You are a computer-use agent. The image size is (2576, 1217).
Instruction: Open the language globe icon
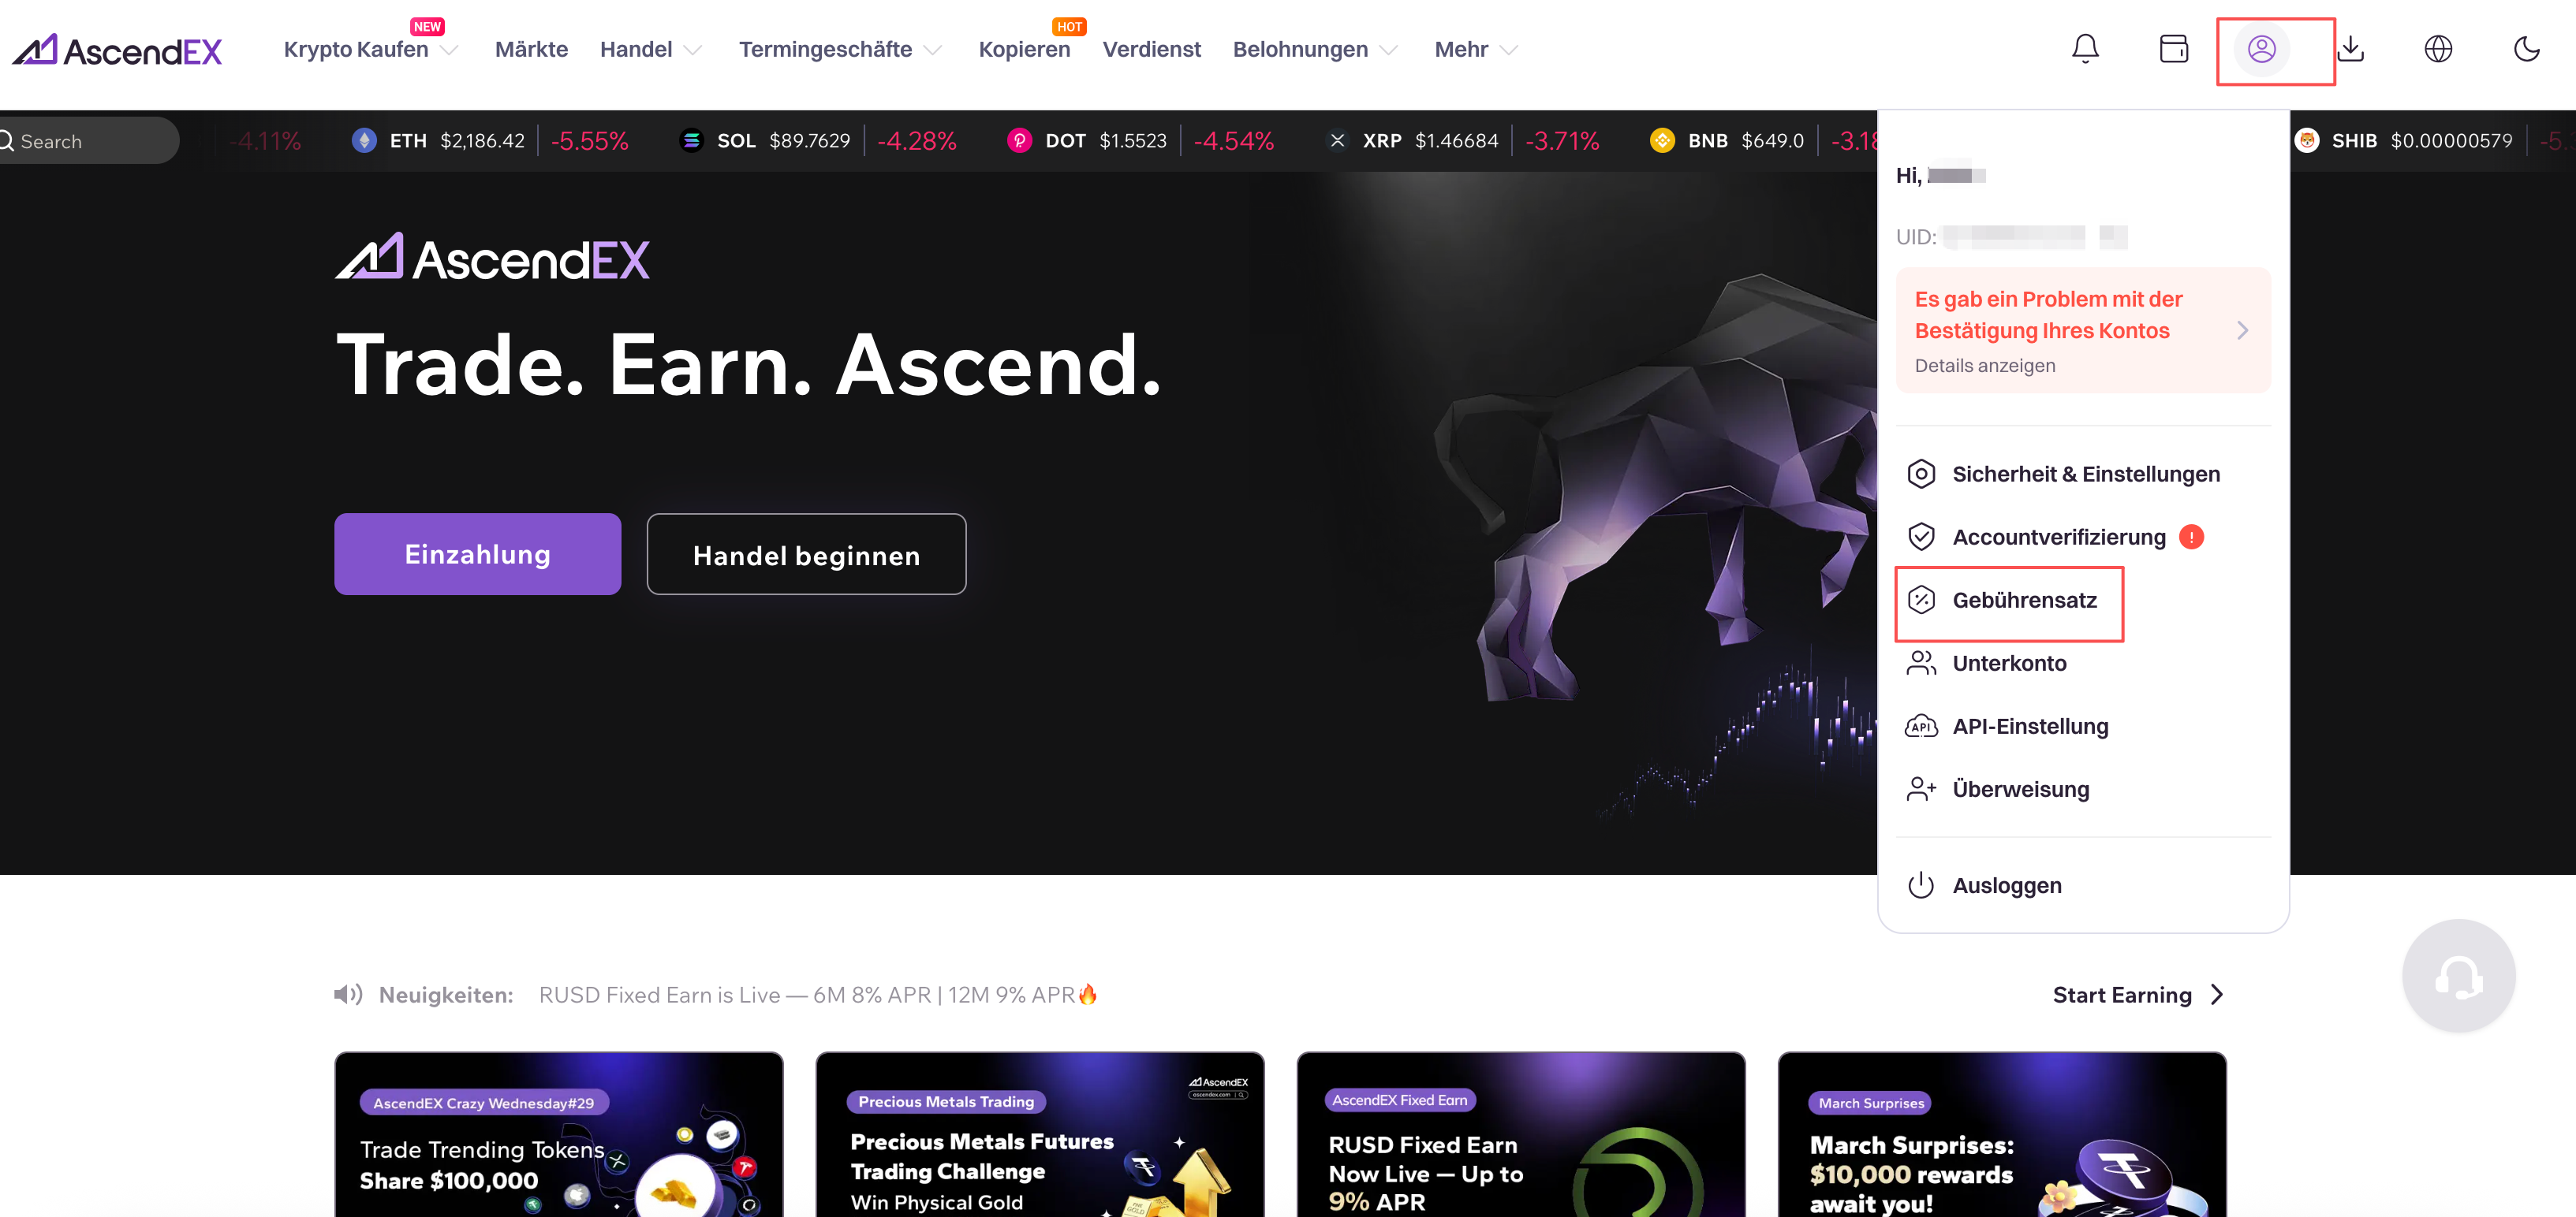[x=2438, y=49]
